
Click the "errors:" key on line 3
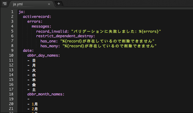[x=35, y=22]
